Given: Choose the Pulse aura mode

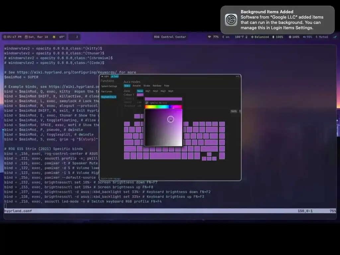Looking at the screenshot, I should (167, 86).
